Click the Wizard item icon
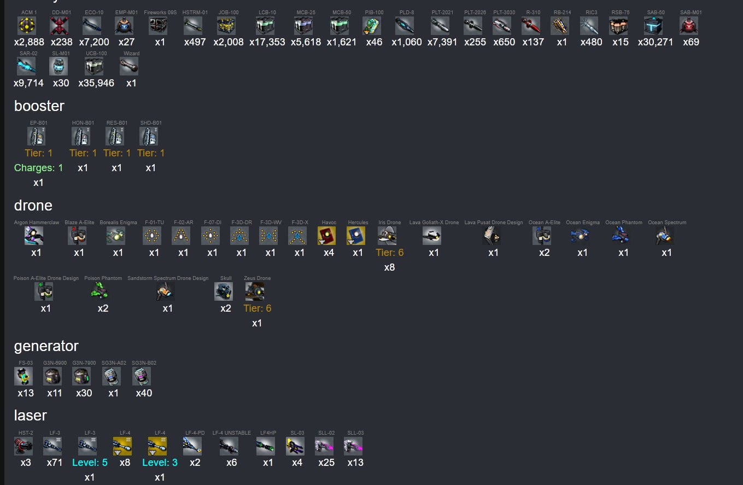This screenshot has height=485, width=743. 129,66
